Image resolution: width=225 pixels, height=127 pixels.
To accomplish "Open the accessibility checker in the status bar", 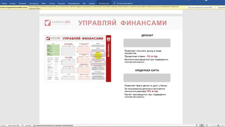I will click(53, 126).
